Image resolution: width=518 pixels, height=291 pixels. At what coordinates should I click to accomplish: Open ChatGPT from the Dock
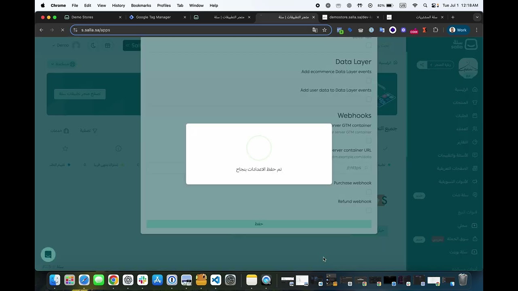128,280
